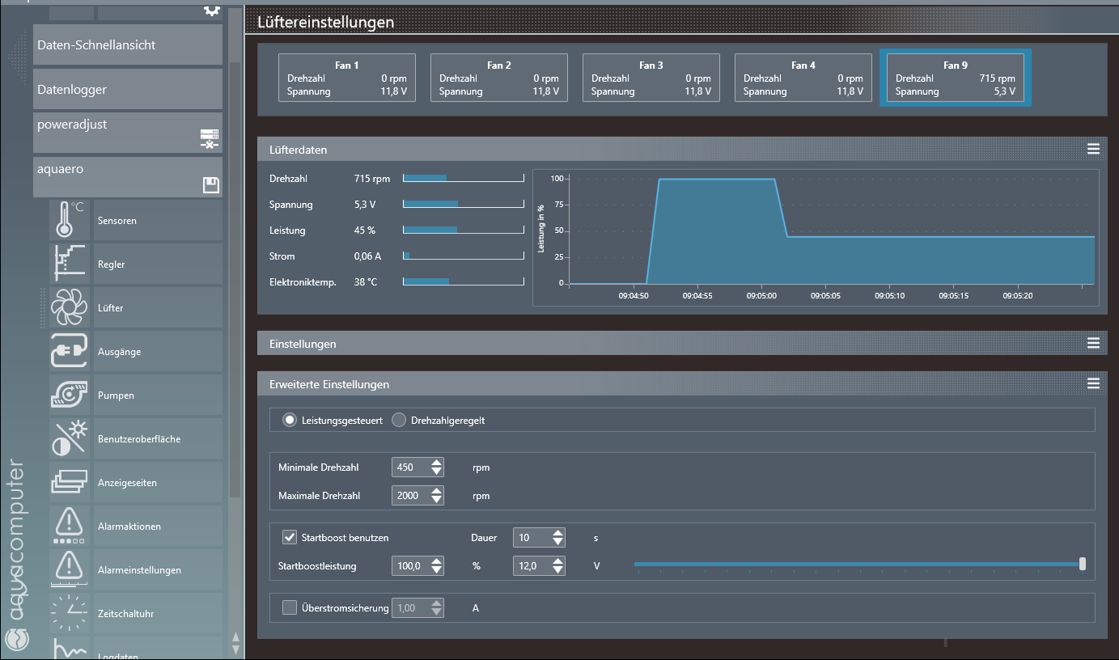Open Daten-Schnellansicht in the sidebar

127,45
